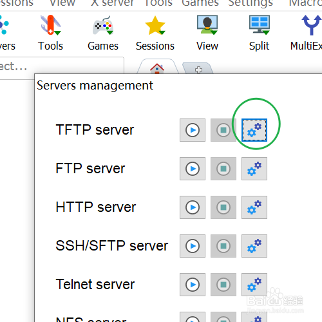Screen dimensions: 322x322
Task: Stop the FTP server
Action: [223, 169]
